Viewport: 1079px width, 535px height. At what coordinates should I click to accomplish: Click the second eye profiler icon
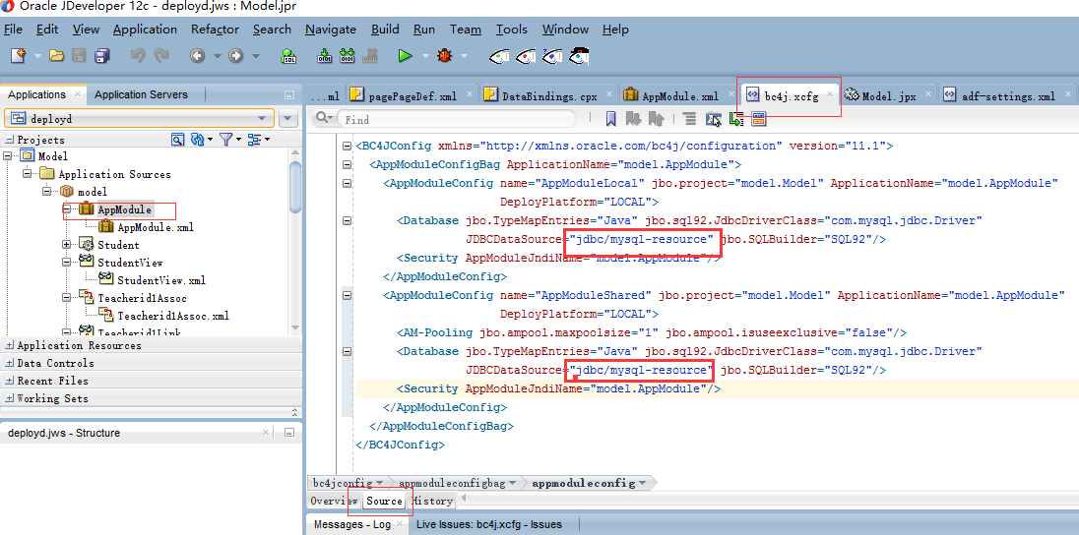coord(527,56)
